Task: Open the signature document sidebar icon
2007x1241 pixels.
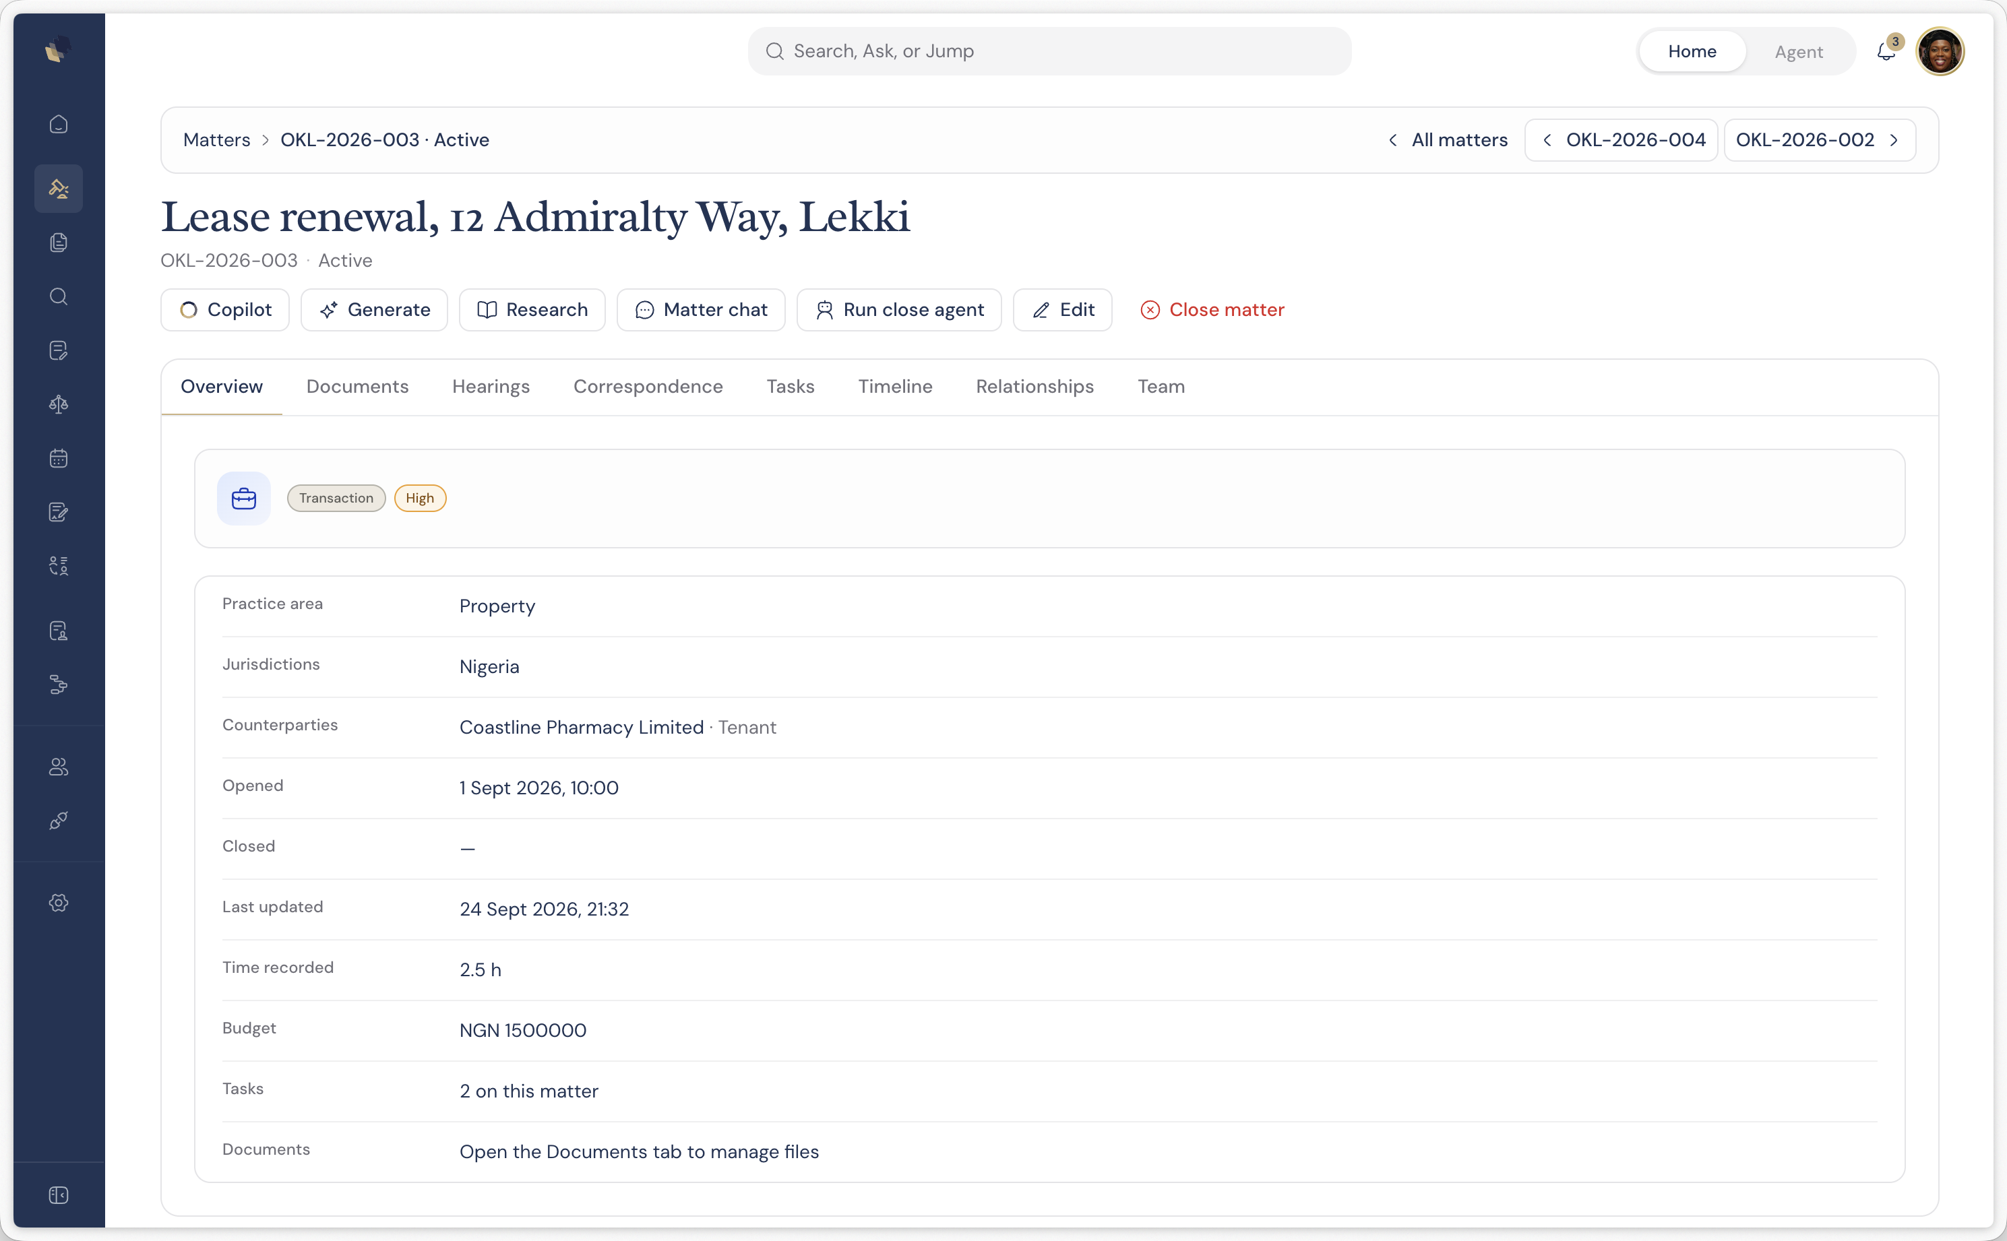Action: [58, 512]
